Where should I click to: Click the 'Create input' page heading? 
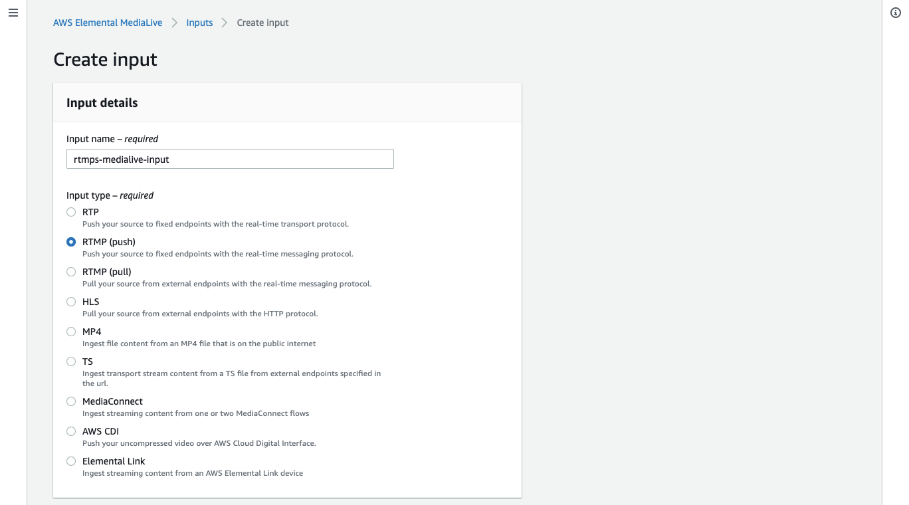pyautogui.click(x=105, y=59)
